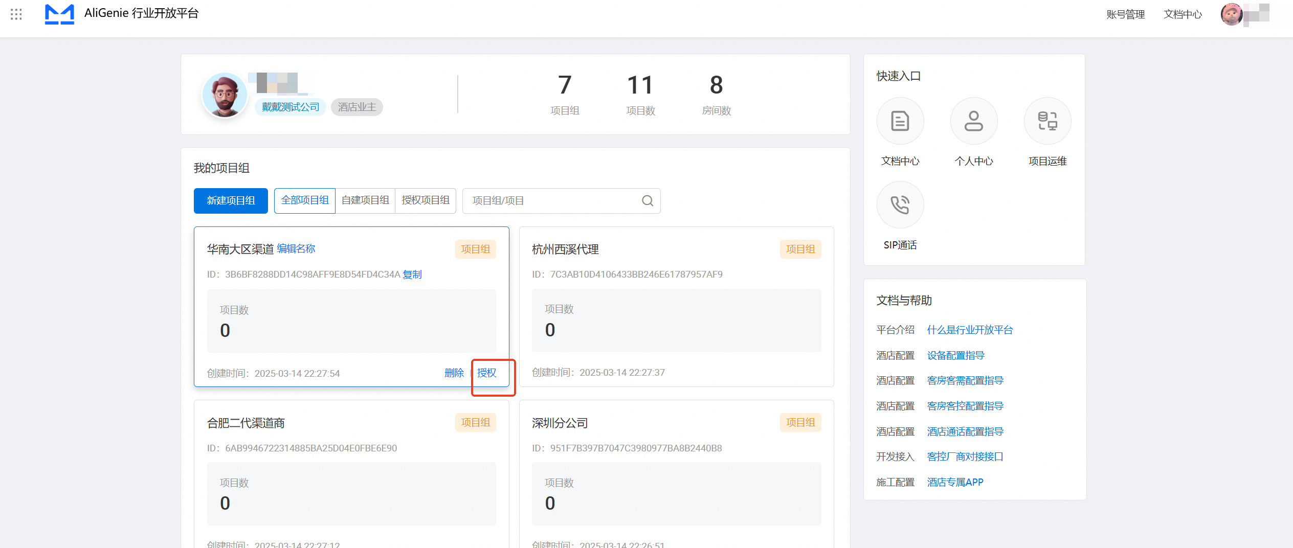Open 文档中心 quick entry icon
This screenshot has height=548, width=1293.
(900, 121)
